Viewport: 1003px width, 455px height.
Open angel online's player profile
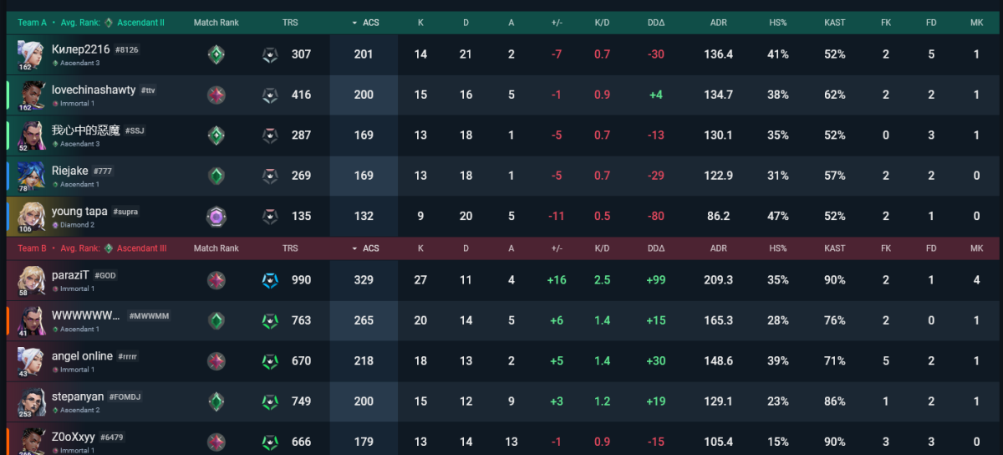click(82, 356)
